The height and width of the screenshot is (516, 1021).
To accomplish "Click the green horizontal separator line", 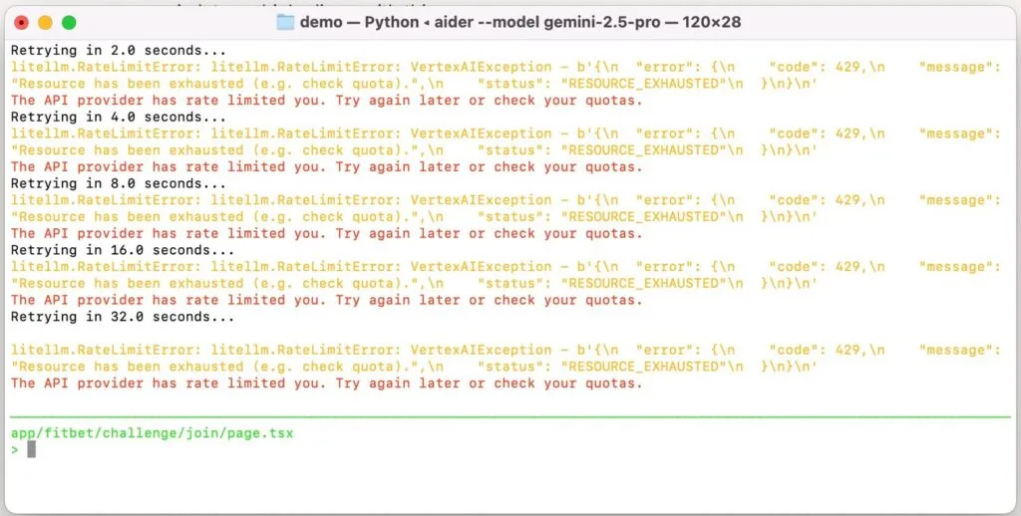I will tap(510, 416).
